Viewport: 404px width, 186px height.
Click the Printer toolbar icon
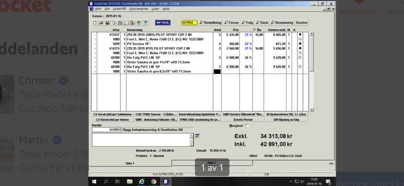coord(120,23)
